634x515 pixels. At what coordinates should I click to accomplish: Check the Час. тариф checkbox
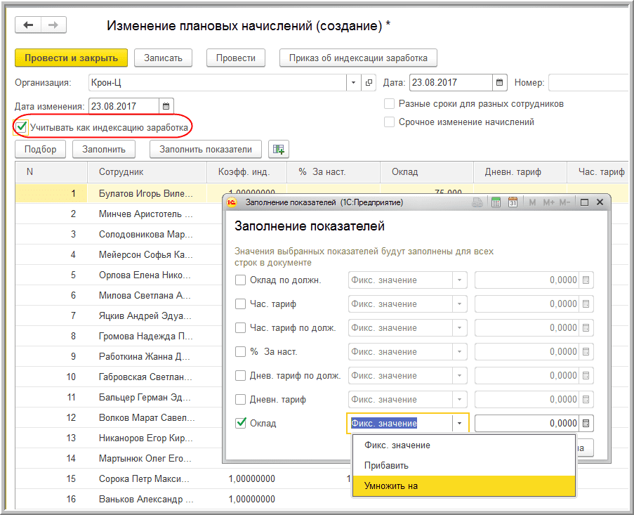[240, 304]
